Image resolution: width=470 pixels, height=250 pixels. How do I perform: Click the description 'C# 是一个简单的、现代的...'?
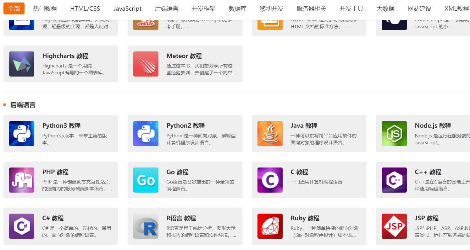point(77,232)
